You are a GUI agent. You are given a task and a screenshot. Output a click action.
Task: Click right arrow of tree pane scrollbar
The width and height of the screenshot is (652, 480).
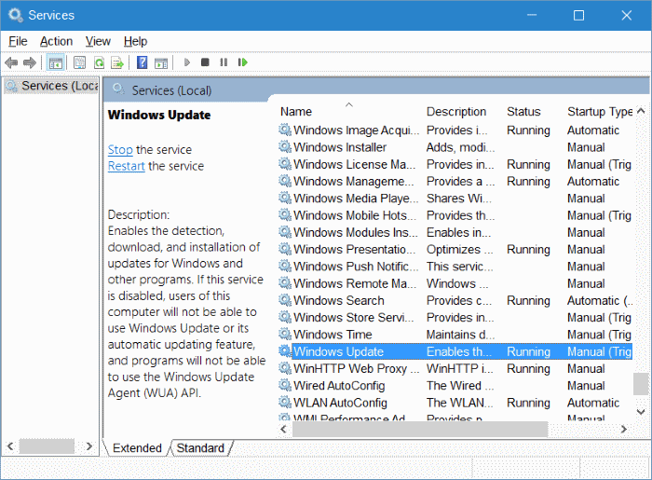[x=89, y=446]
